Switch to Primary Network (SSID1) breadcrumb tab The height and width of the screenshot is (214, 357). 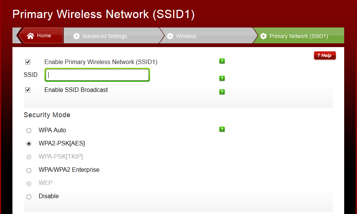[x=299, y=36]
